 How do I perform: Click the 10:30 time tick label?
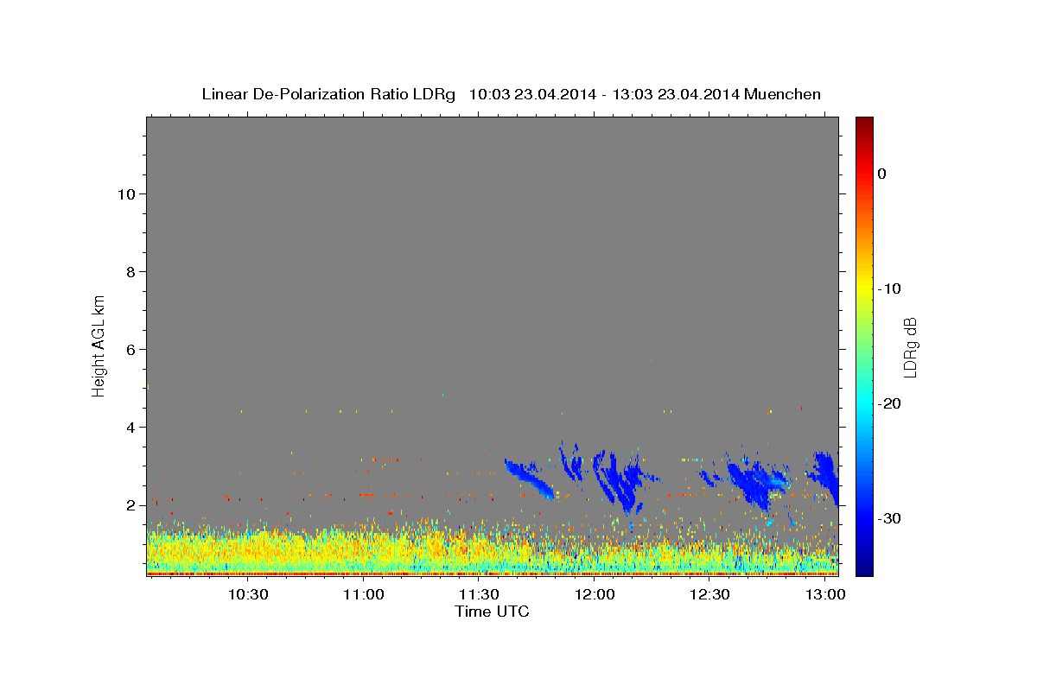coord(247,595)
